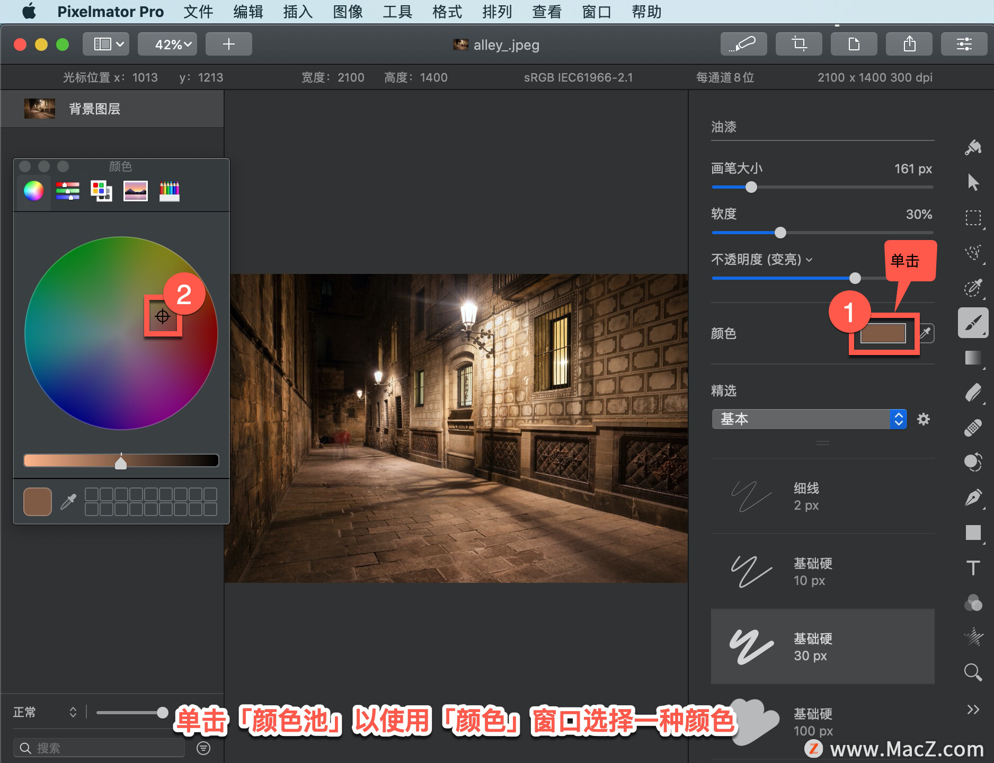Open the 42% zoom dropdown

click(x=167, y=44)
